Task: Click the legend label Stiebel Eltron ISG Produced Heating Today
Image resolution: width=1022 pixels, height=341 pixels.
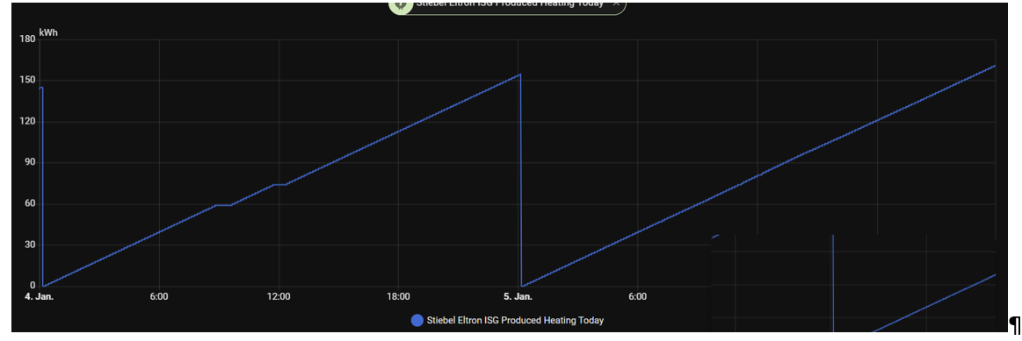Action: tap(515, 320)
